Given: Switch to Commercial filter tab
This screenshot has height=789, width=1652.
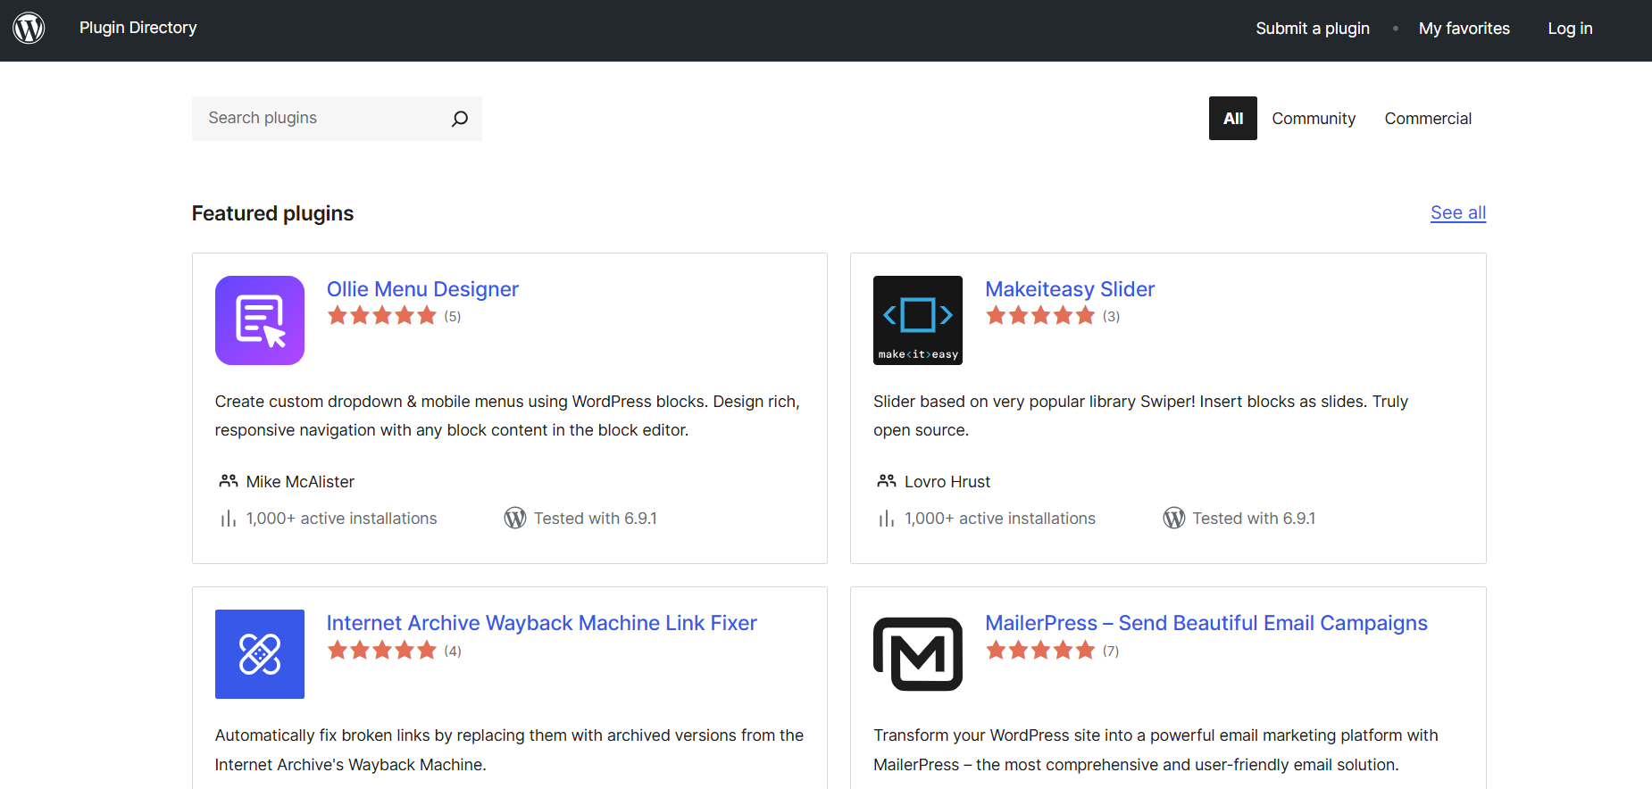Looking at the screenshot, I should point(1428,119).
